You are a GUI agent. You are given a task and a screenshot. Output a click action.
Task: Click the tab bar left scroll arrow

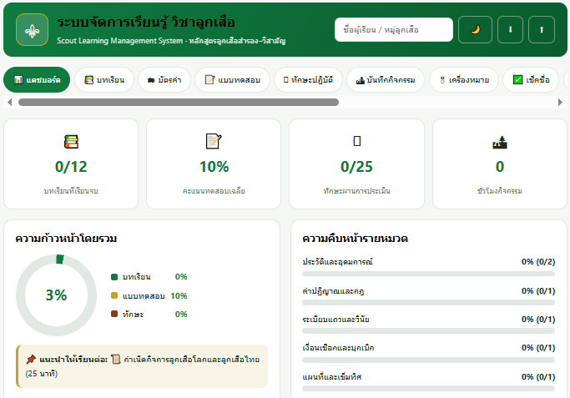[9, 103]
